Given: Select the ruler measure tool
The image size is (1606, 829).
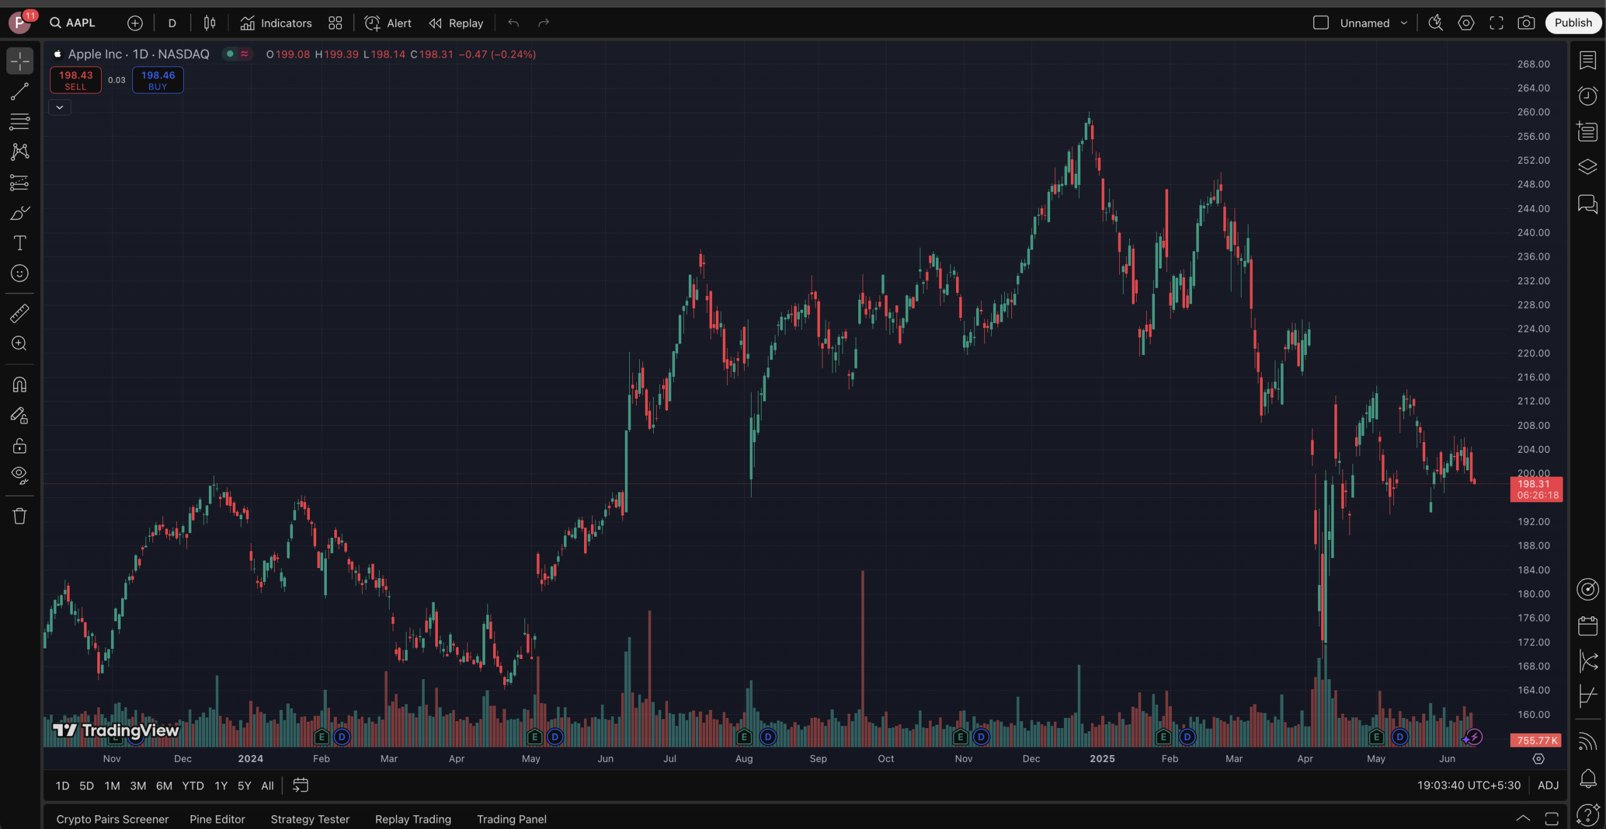Looking at the screenshot, I should coord(19,313).
